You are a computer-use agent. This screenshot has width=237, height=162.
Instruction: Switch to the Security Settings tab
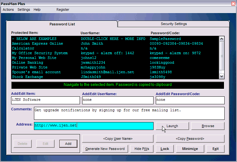pos(174,24)
